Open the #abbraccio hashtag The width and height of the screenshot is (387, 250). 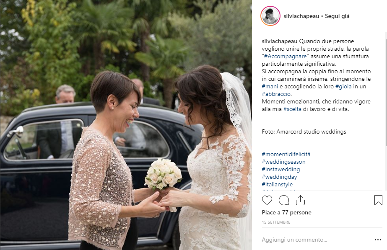pos(276,94)
